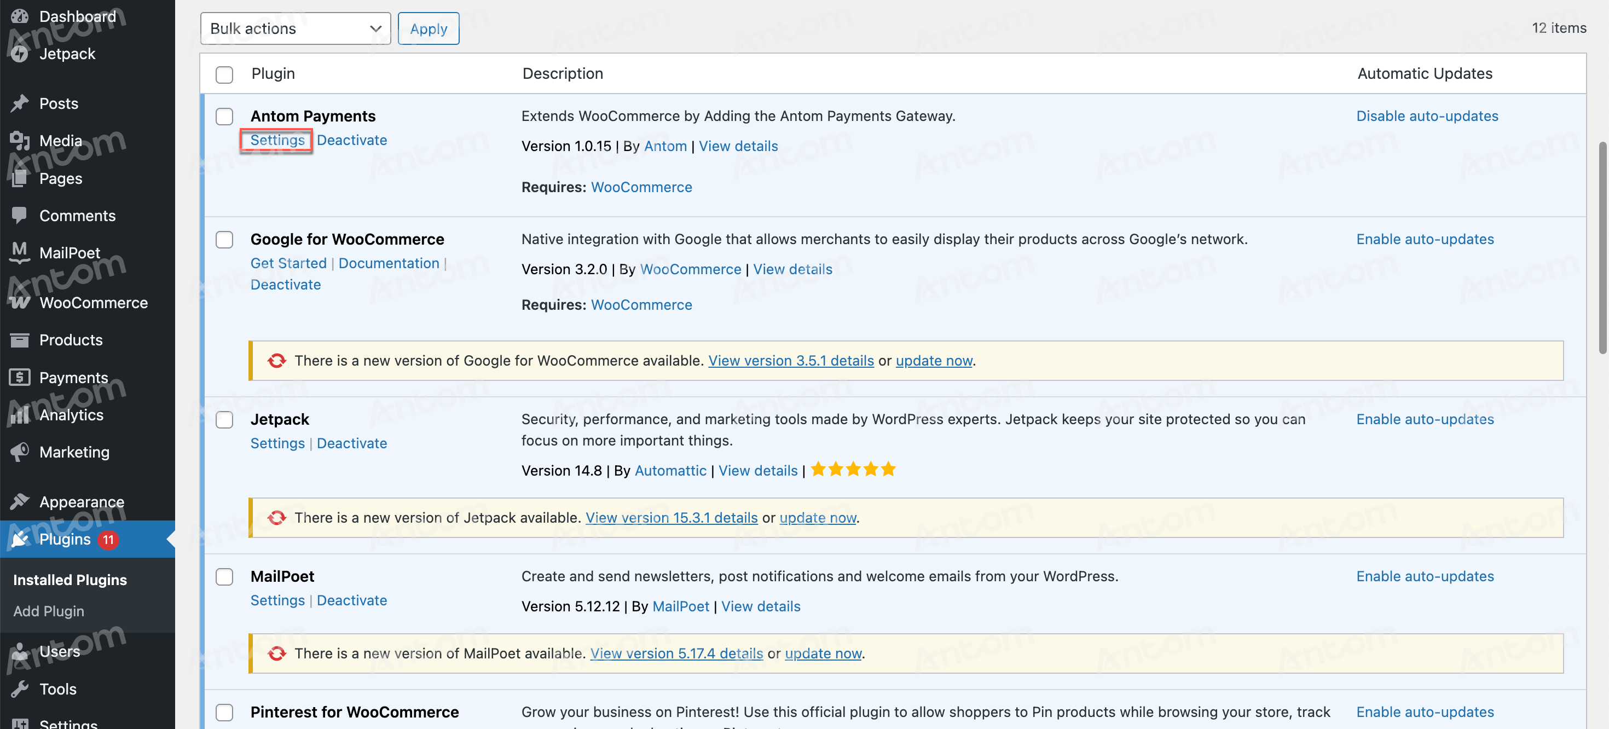This screenshot has width=1609, height=729.
Task: Open the Automattic author link
Action: tap(670, 470)
